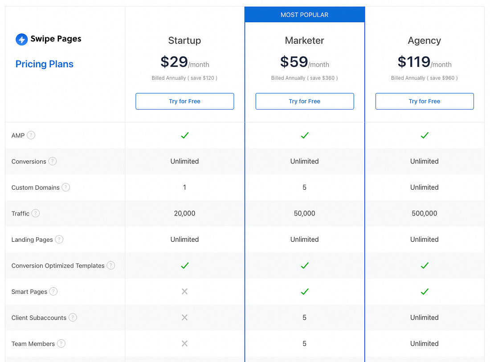Click Try for Free under the Agency plan

coord(425,101)
